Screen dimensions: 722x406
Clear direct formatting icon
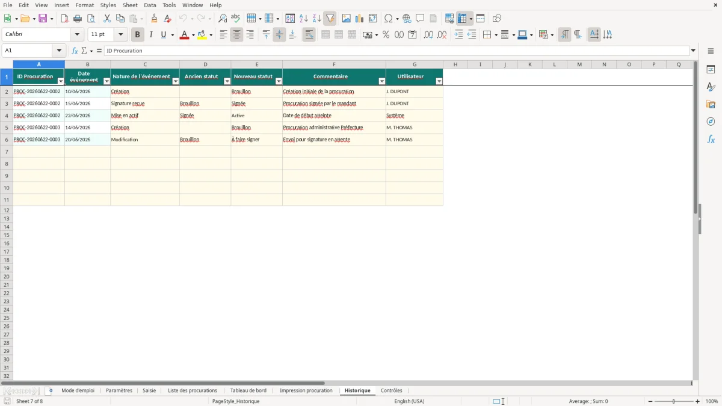click(x=167, y=19)
